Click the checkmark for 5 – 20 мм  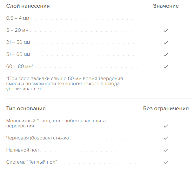click(166, 30)
